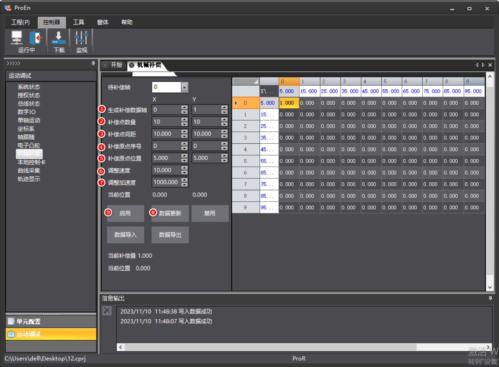Image resolution: width=499 pixels, height=367 pixels.
Task: Open the 待补偿轴 dropdown
Action: click(184, 87)
